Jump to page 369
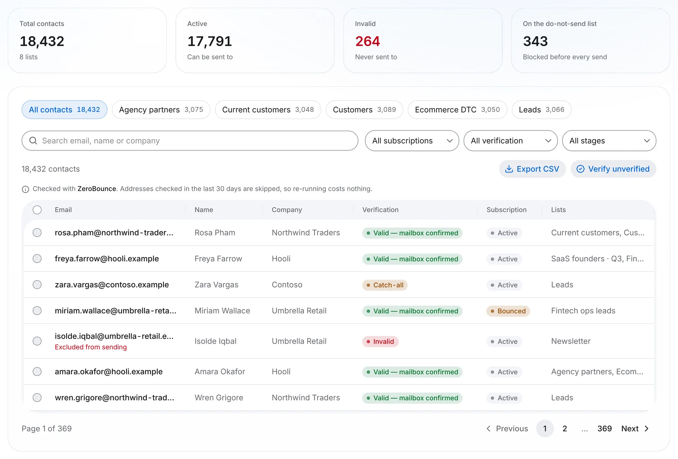 [x=605, y=428]
